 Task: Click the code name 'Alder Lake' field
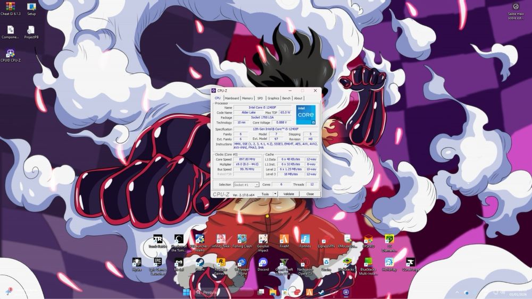pos(248,113)
